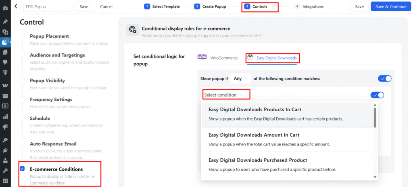The width and height of the screenshot is (413, 187).
Task: Open the Any match-type dropdown
Action: 241,79
